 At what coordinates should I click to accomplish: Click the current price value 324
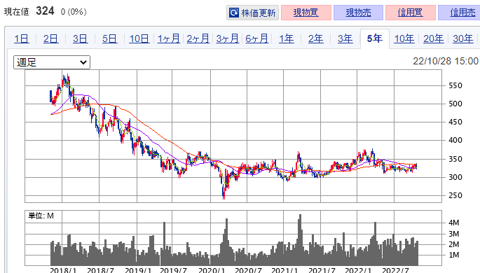45,11
